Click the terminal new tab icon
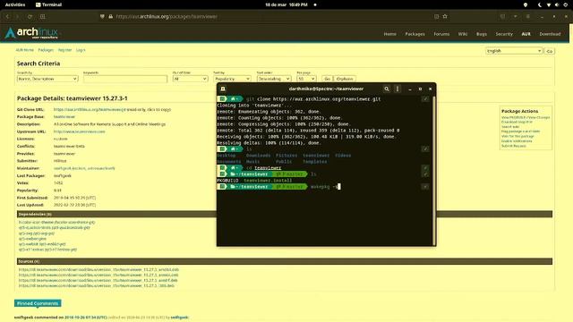573x322 pixels. (x=223, y=89)
